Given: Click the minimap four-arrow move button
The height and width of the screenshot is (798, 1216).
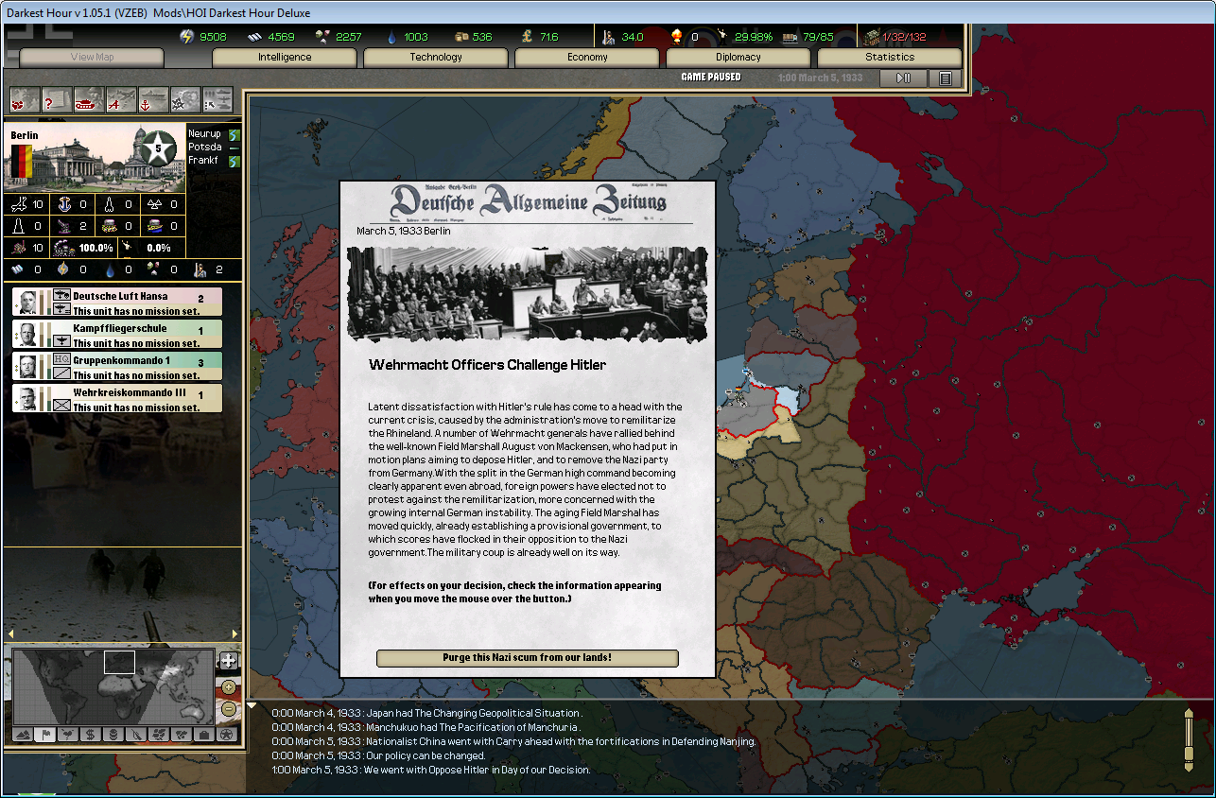Looking at the screenshot, I should (x=228, y=660).
